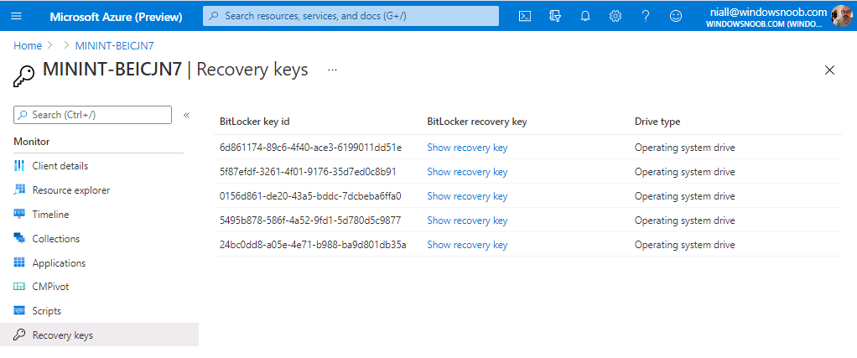This screenshot has width=857, height=358.
Task: Show recovery key for 5495b878 key id
Action: (467, 221)
